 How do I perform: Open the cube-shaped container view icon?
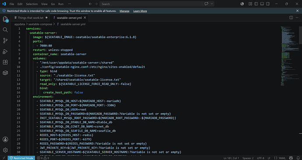coord(5,73)
